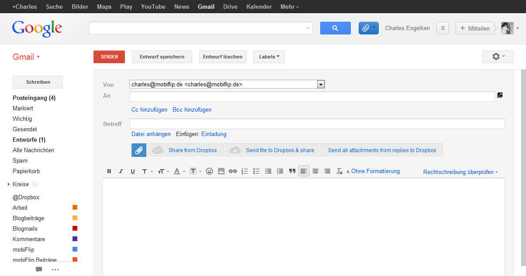The width and height of the screenshot is (526, 276).
Task: Go to Drive in the top bar
Action: 230,7
